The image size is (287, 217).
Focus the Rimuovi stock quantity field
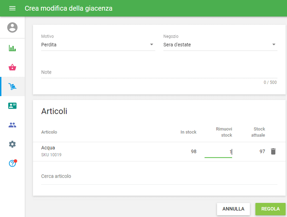(x=218, y=152)
